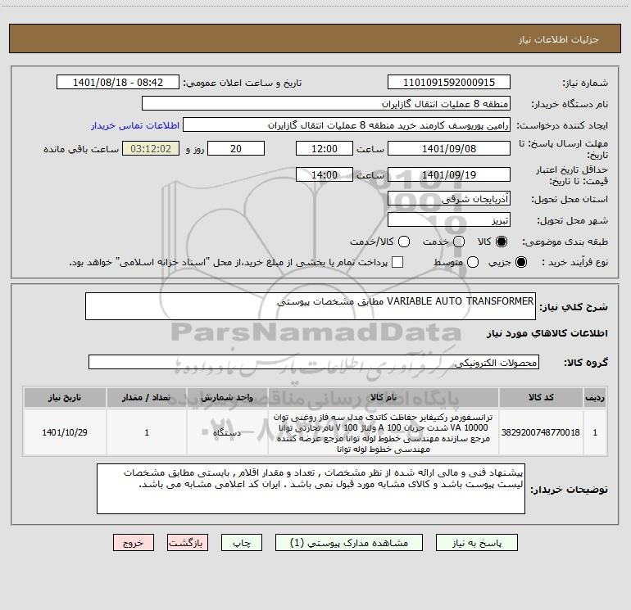631x610 pixels.
Task: Click the announcement date field 1401/08/18 - 08:42
Action: click(x=118, y=83)
